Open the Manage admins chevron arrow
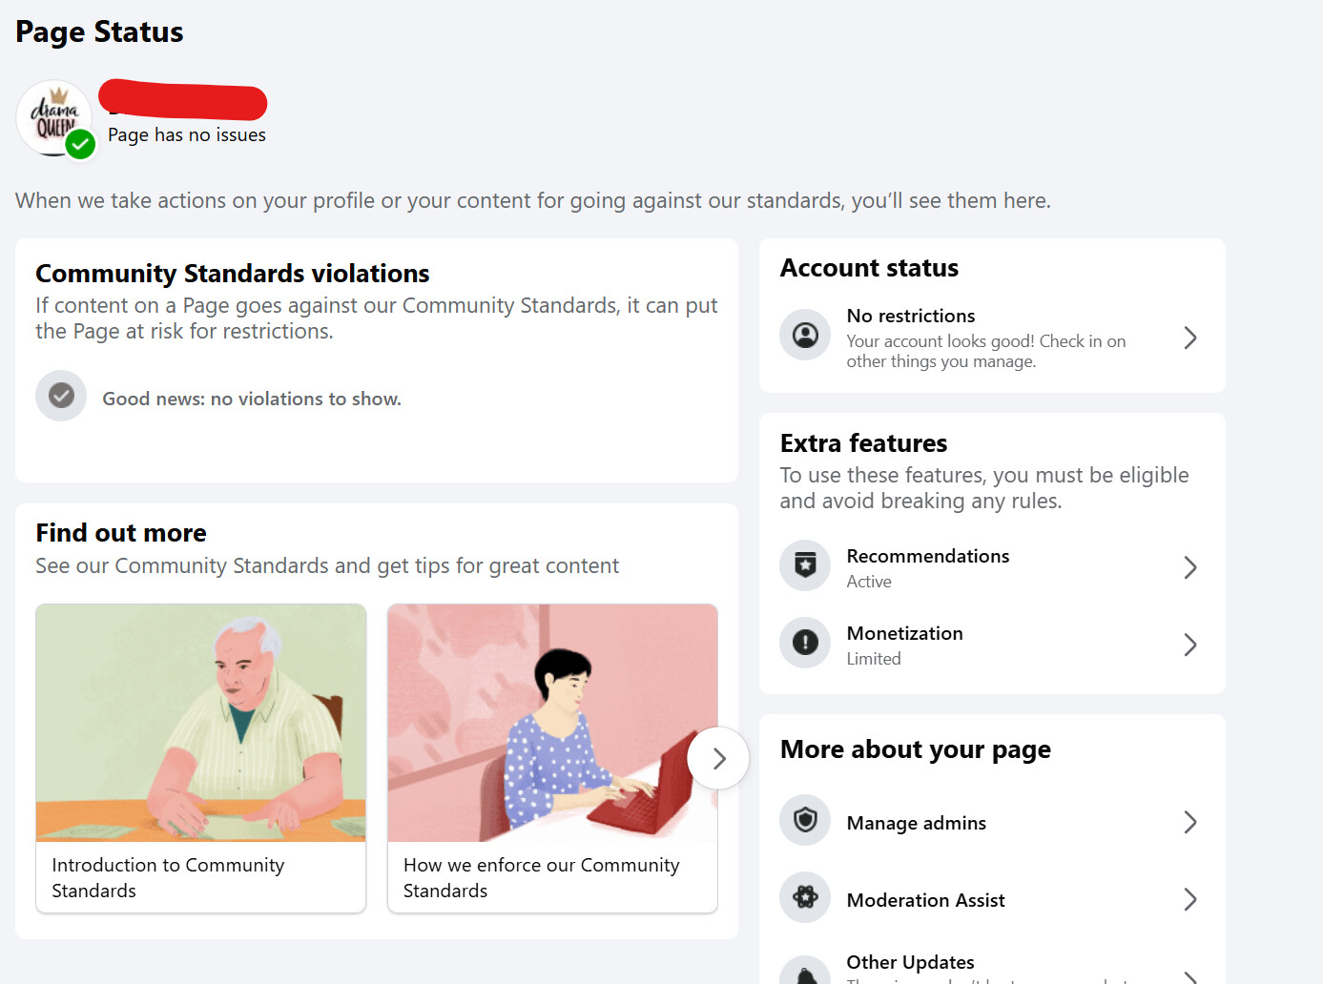This screenshot has height=984, width=1323. (x=1189, y=822)
